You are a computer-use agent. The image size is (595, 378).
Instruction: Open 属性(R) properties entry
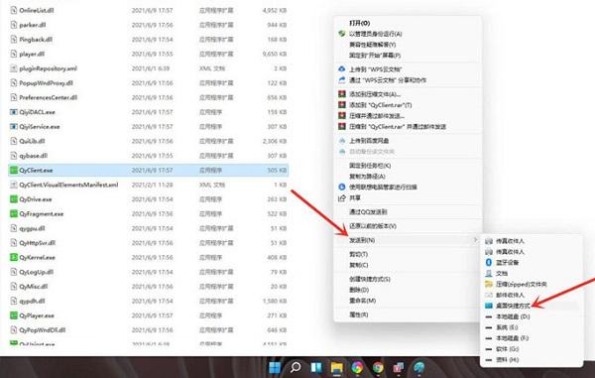coord(359,315)
